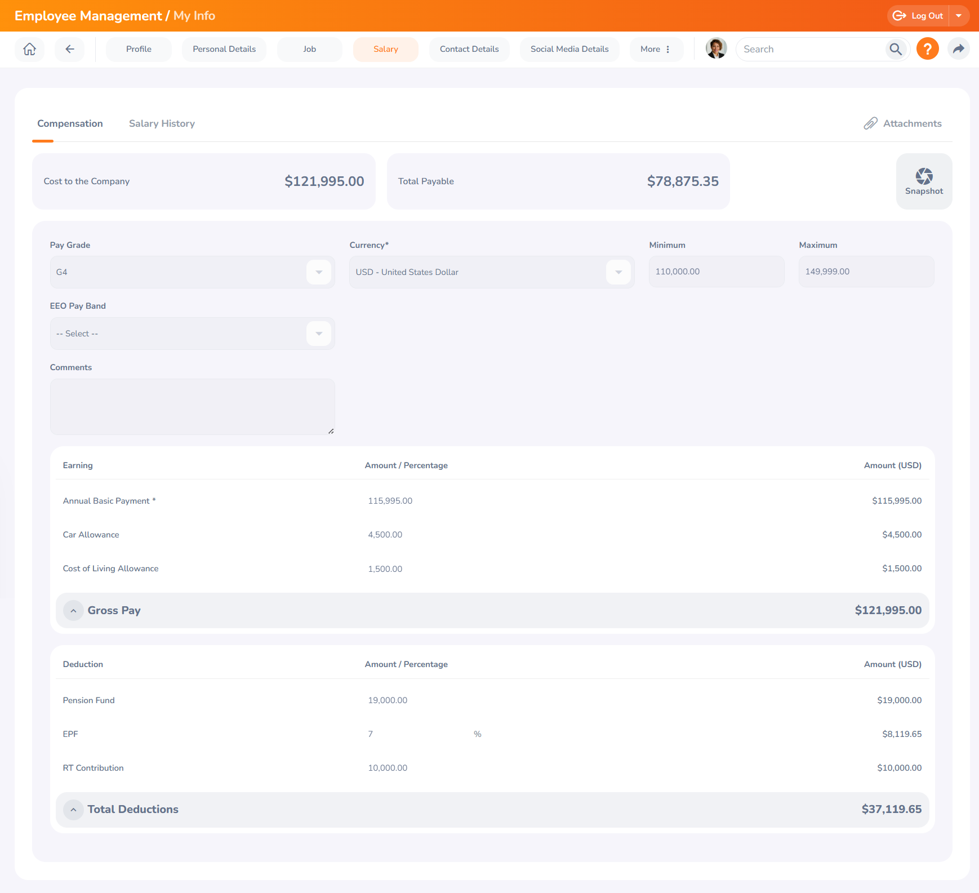Open the dropdown arrow beside Log Out
The width and height of the screenshot is (979, 893).
(x=959, y=16)
